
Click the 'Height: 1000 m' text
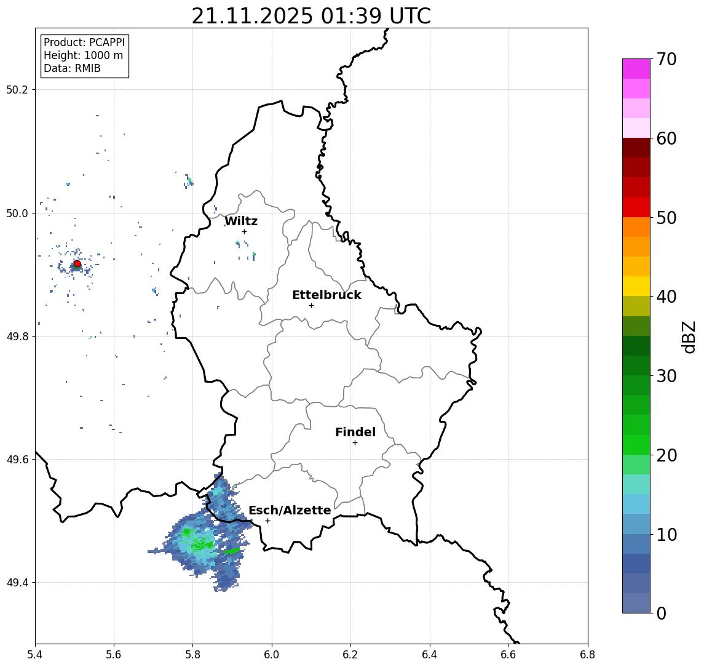(83, 55)
